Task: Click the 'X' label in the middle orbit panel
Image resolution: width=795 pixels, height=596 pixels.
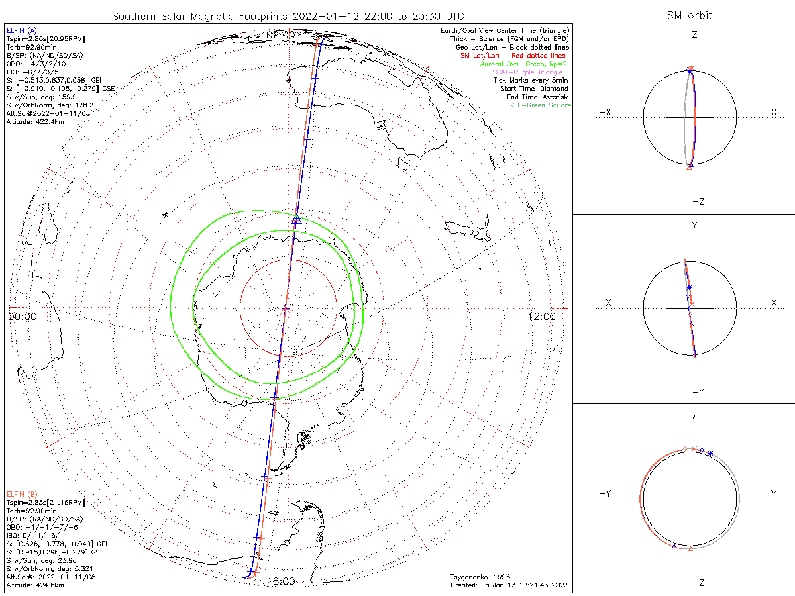Action: [x=774, y=303]
